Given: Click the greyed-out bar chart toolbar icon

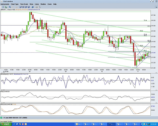Looking at the screenshot, I should [x=17, y=7].
